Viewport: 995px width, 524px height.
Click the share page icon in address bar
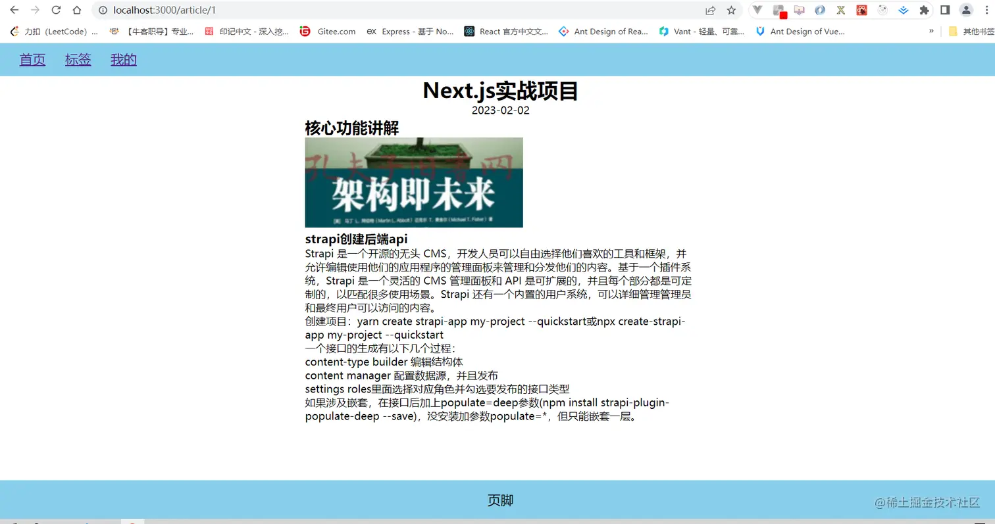point(710,11)
